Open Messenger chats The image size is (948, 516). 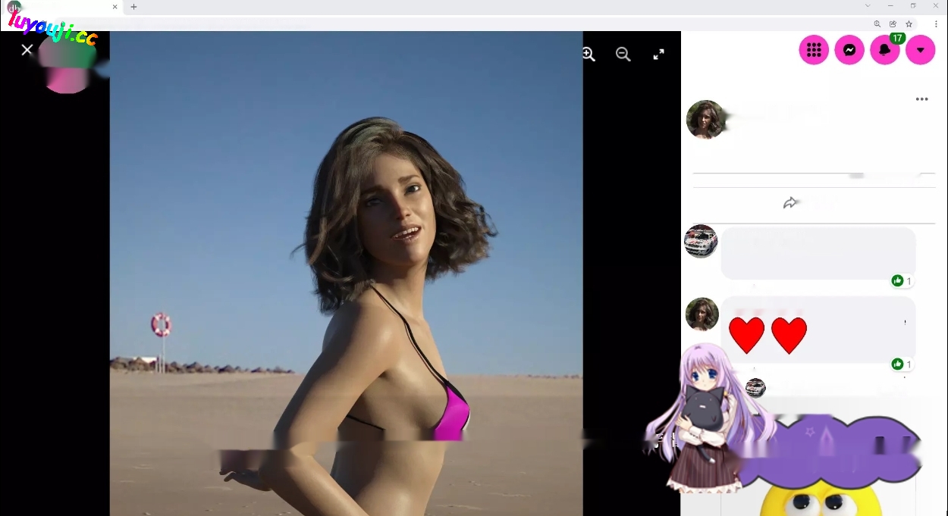(x=849, y=50)
